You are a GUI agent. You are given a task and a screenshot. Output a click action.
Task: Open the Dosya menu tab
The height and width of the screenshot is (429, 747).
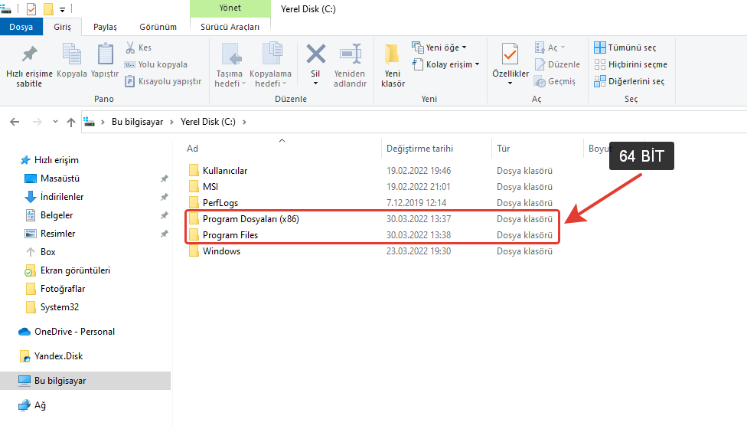[x=21, y=27]
